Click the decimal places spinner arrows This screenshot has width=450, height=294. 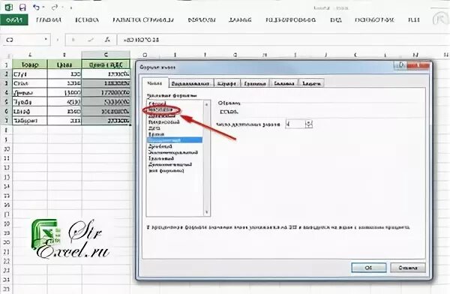pyautogui.click(x=309, y=124)
